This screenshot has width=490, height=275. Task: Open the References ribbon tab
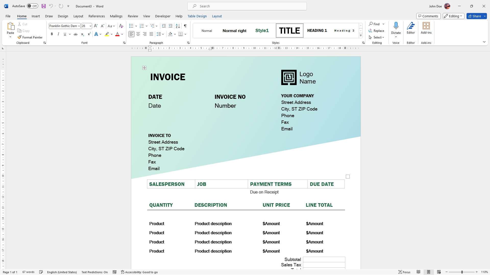[x=97, y=16]
